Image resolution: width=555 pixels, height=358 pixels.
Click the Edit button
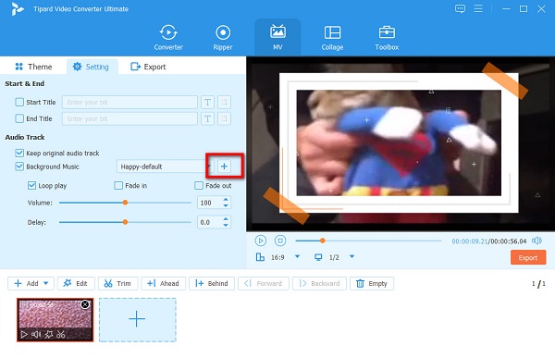pyautogui.click(x=76, y=283)
